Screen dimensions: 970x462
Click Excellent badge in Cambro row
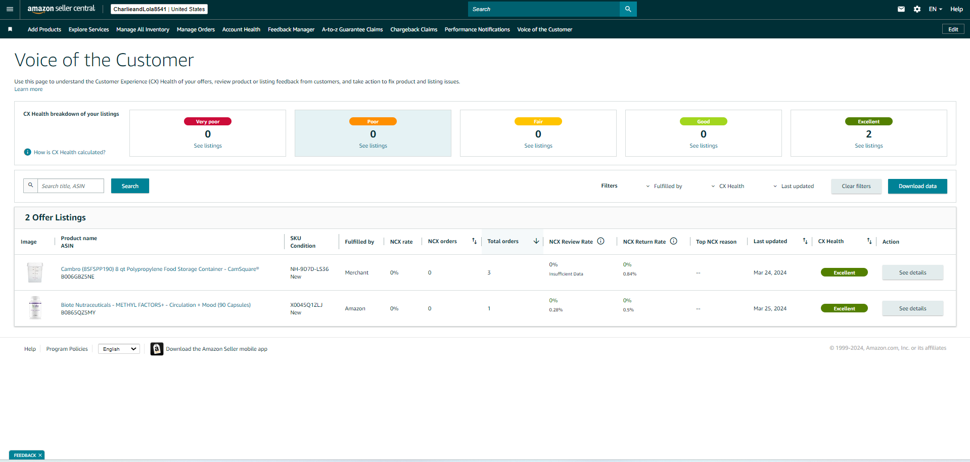click(844, 272)
